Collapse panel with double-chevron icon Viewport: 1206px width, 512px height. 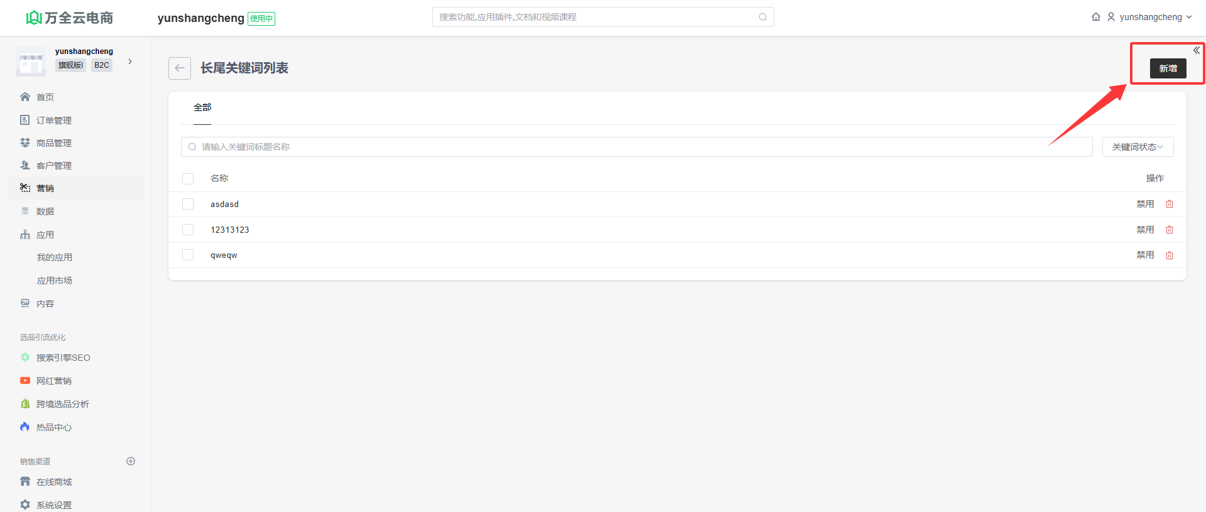pyautogui.click(x=1197, y=50)
